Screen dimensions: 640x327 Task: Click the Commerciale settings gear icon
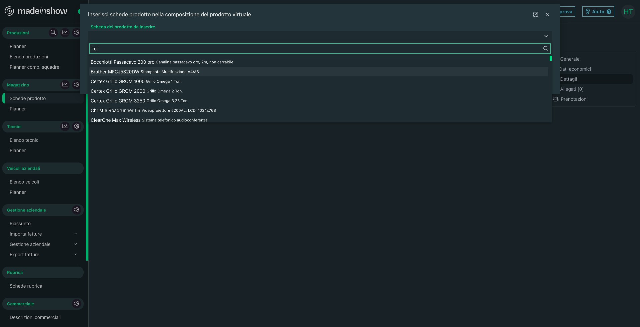pyautogui.click(x=77, y=304)
